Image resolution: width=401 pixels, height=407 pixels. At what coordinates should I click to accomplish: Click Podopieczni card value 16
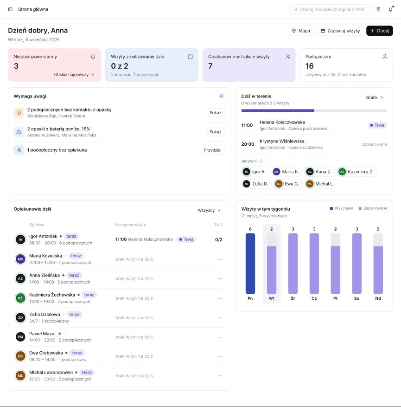click(310, 66)
